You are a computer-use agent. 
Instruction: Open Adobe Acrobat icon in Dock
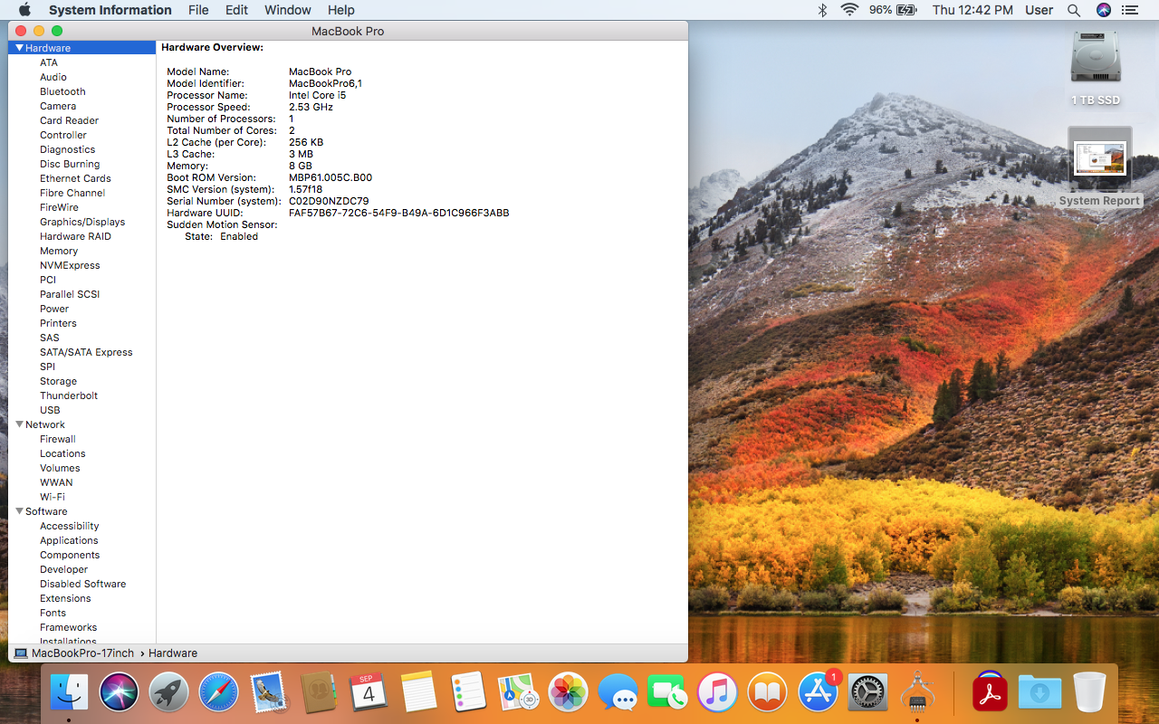pyautogui.click(x=990, y=692)
